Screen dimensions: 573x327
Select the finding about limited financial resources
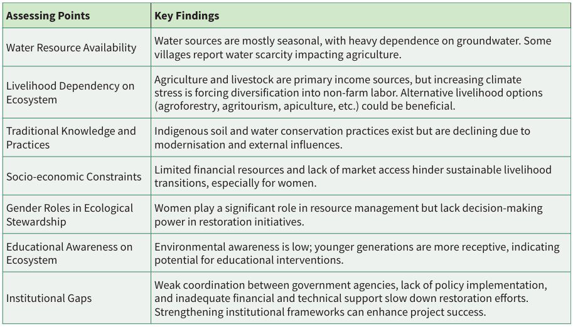[x=352, y=177]
